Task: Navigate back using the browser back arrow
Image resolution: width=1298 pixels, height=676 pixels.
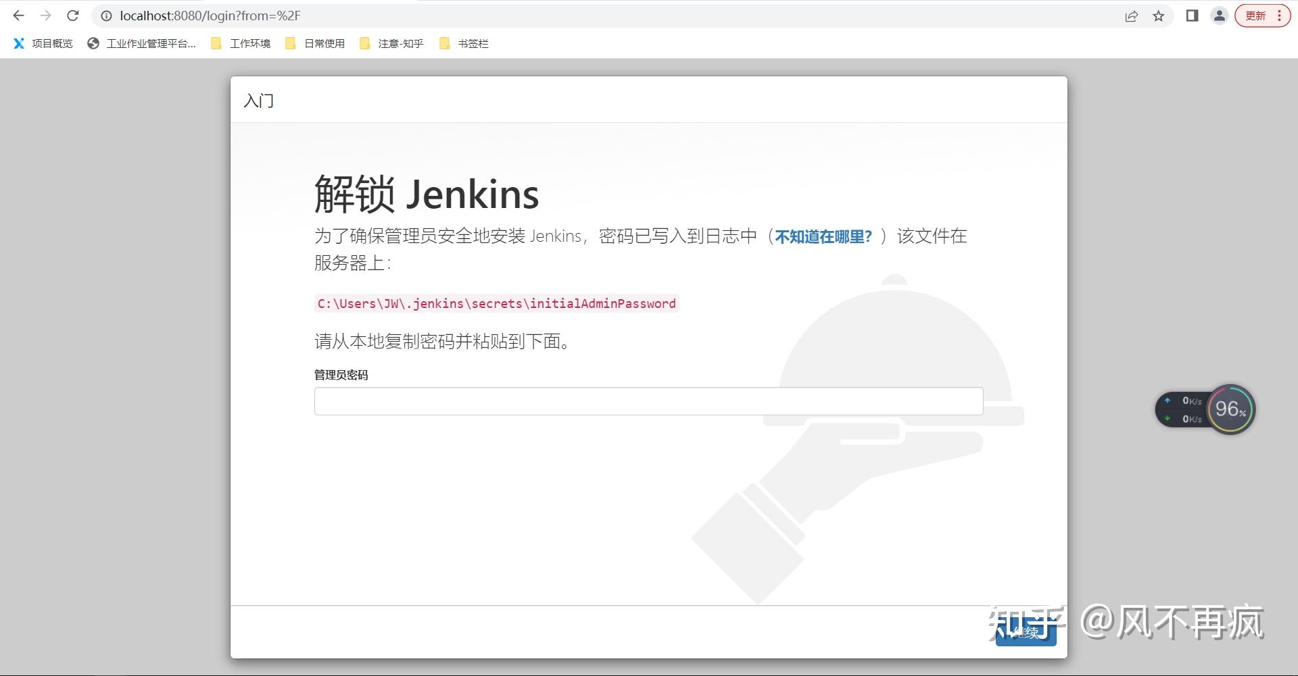Action: (x=17, y=16)
